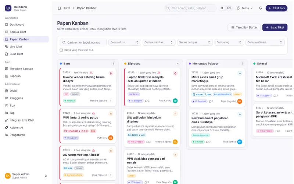This screenshot has height=184, width=294.
Task: Click terlambat 2 j 41 m badge
Action: click(x=76, y=131)
